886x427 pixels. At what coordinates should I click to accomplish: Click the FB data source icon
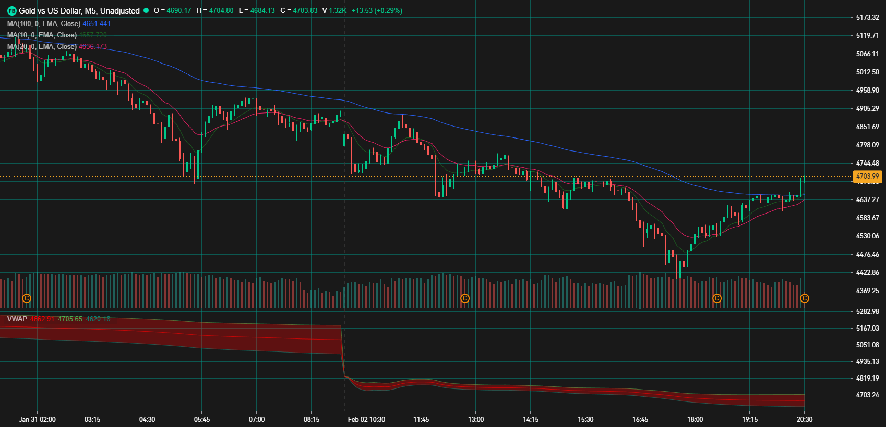(x=11, y=11)
